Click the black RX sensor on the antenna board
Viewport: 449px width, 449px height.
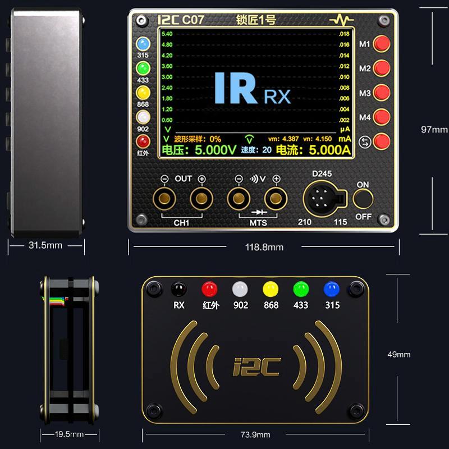[179, 289]
